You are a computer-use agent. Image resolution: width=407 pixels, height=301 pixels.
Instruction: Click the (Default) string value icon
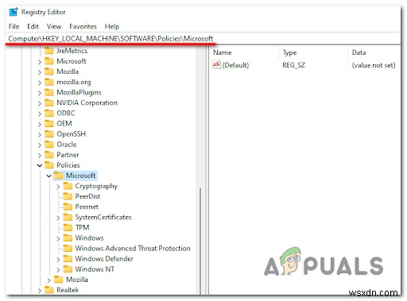pos(216,65)
